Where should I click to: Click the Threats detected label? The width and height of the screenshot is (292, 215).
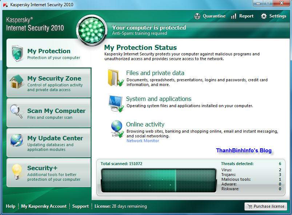[x=237, y=164]
